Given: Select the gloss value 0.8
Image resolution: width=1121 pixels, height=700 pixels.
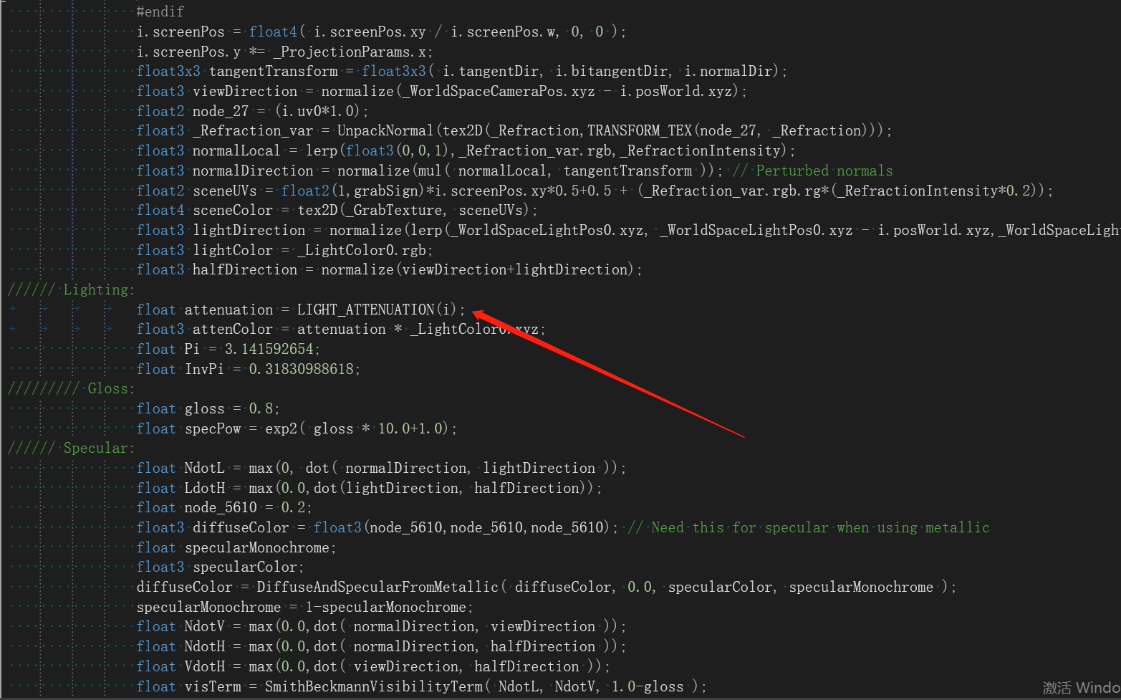Looking at the screenshot, I should [x=262, y=408].
